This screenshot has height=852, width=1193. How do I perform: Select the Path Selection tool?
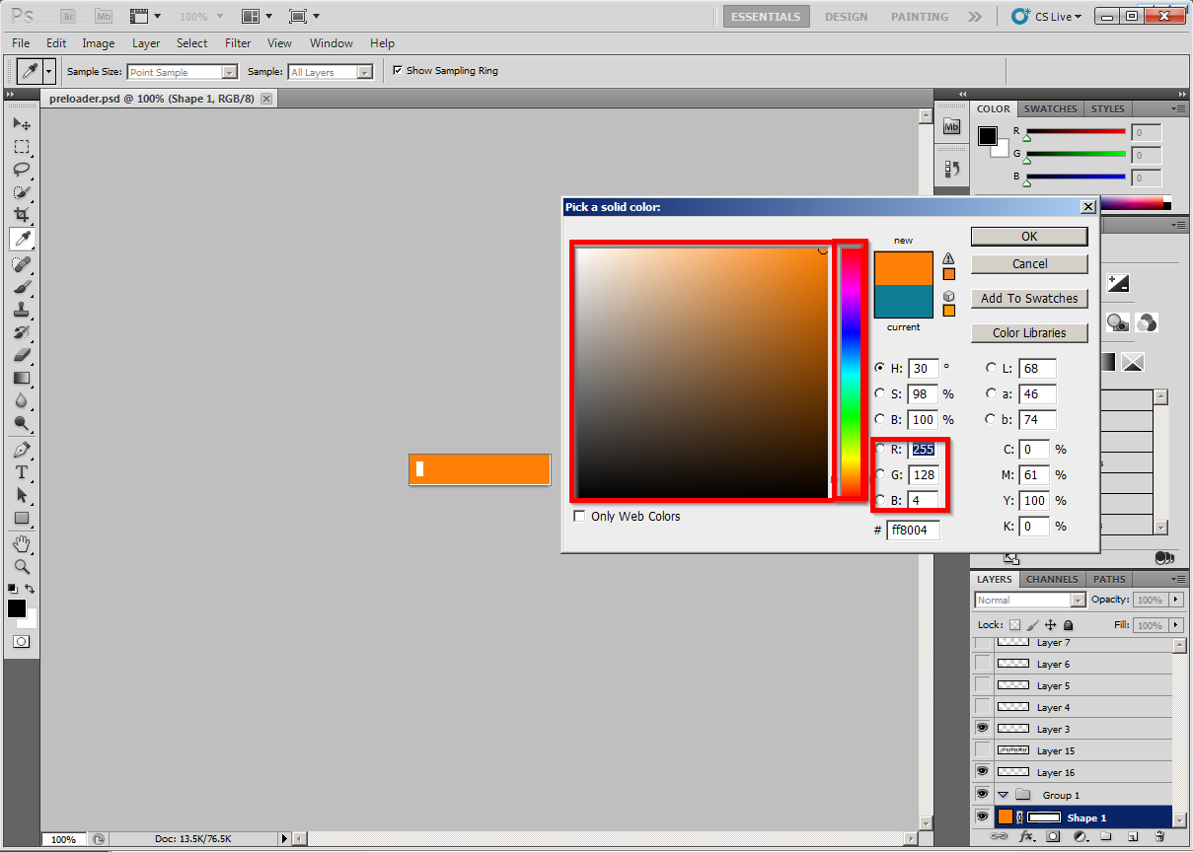click(x=22, y=495)
